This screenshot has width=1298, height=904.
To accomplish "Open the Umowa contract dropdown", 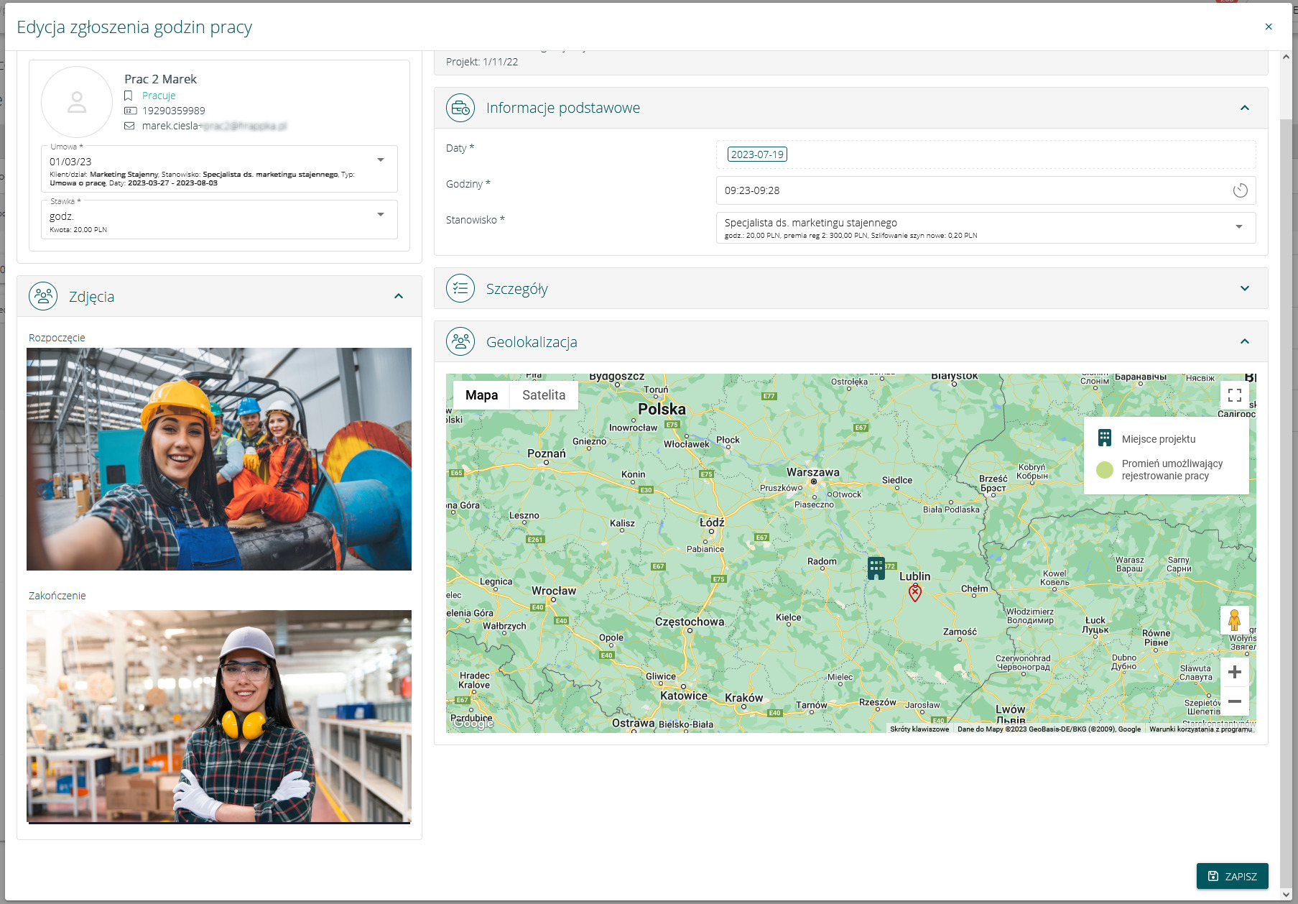I will pyautogui.click(x=381, y=160).
